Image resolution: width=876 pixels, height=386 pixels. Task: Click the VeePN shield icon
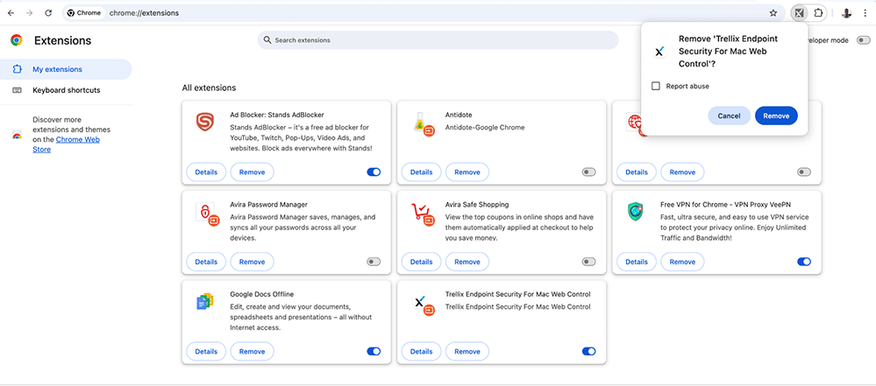click(635, 212)
